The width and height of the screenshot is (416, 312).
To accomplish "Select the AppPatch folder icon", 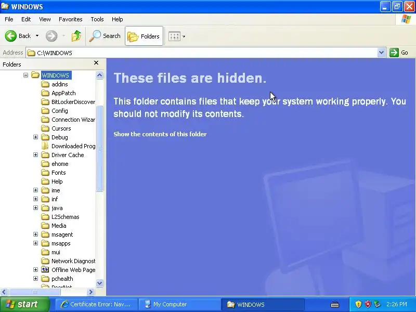I will tap(45, 93).
